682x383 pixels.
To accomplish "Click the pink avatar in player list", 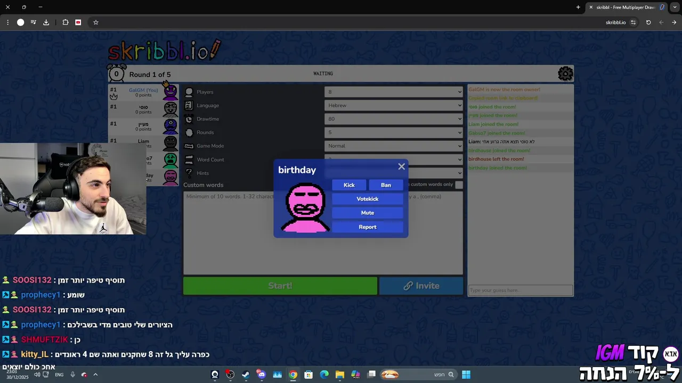I will tap(170, 177).
